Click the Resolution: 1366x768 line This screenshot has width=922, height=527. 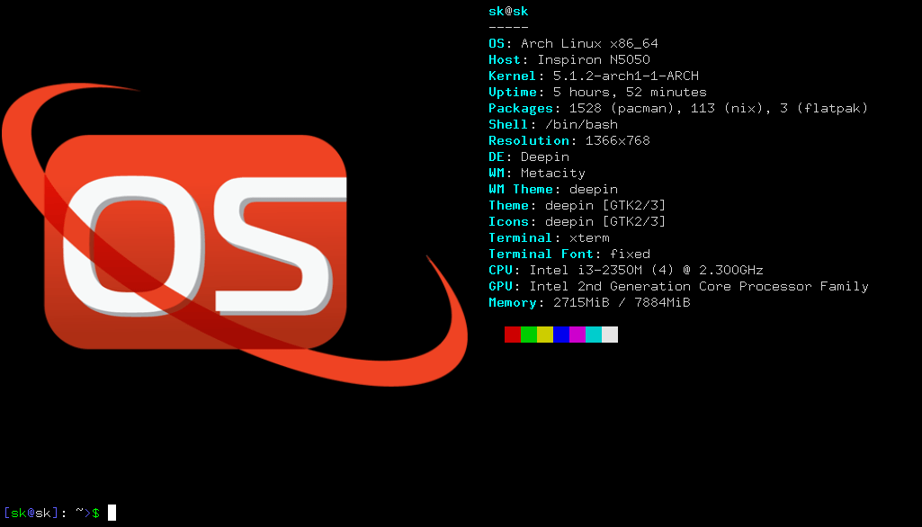[x=568, y=140]
